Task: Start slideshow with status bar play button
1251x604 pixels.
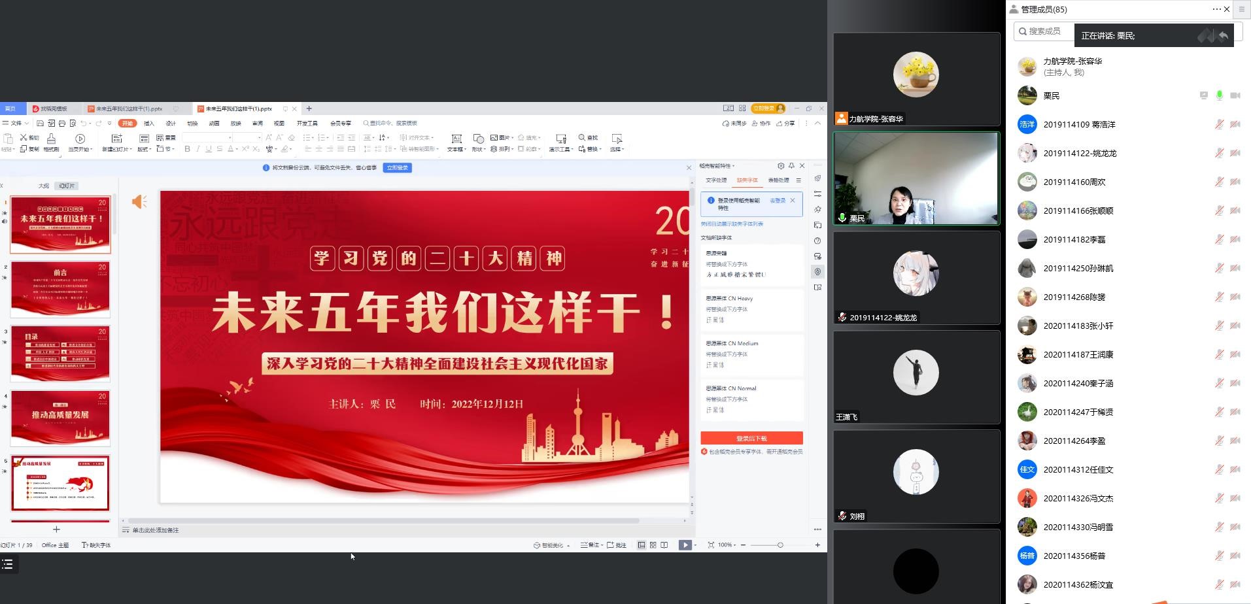Action: [x=685, y=545]
